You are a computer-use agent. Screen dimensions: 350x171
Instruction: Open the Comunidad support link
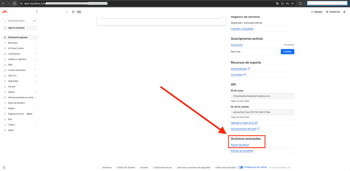(x=238, y=75)
